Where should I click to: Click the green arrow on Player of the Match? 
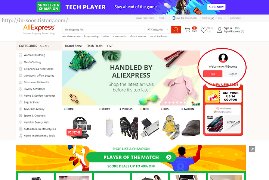tap(168, 157)
